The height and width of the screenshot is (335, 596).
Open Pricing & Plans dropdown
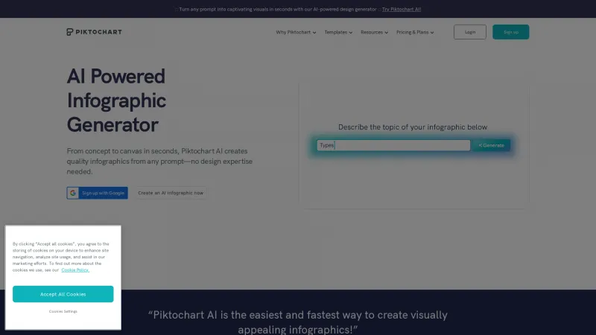415,32
